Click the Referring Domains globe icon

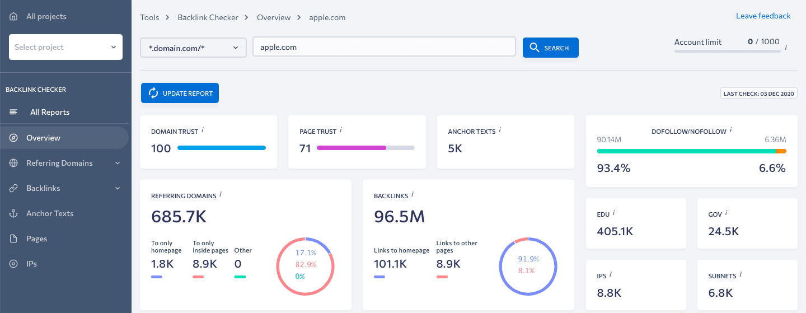tap(13, 163)
